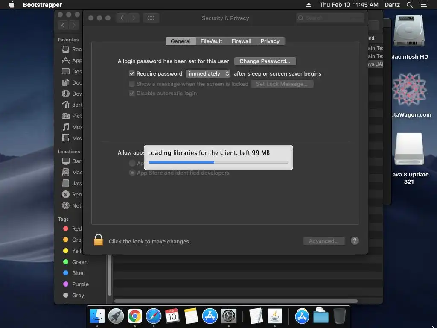Open the Downloads folder stack in Dock
The height and width of the screenshot is (328, 437).
(321, 316)
